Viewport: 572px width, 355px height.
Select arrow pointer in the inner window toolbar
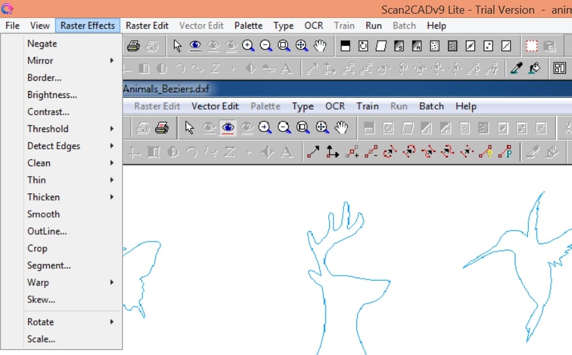189,128
